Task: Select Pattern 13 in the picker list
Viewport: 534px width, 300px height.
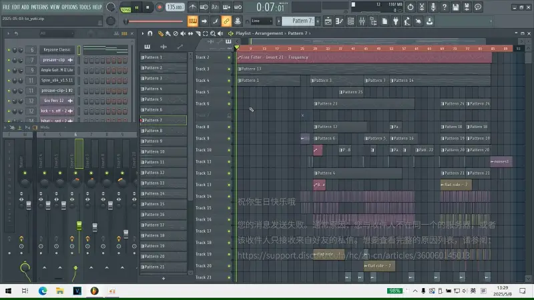Action: click(x=164, y=183)
